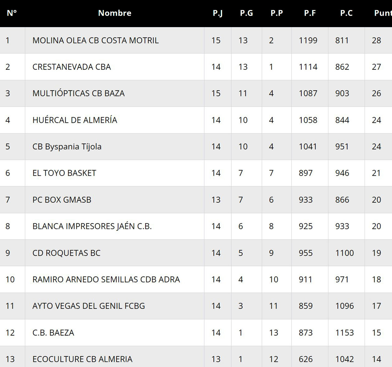392x367 pixels.
Task: Click the P.P column header
Action: (277, 13)
